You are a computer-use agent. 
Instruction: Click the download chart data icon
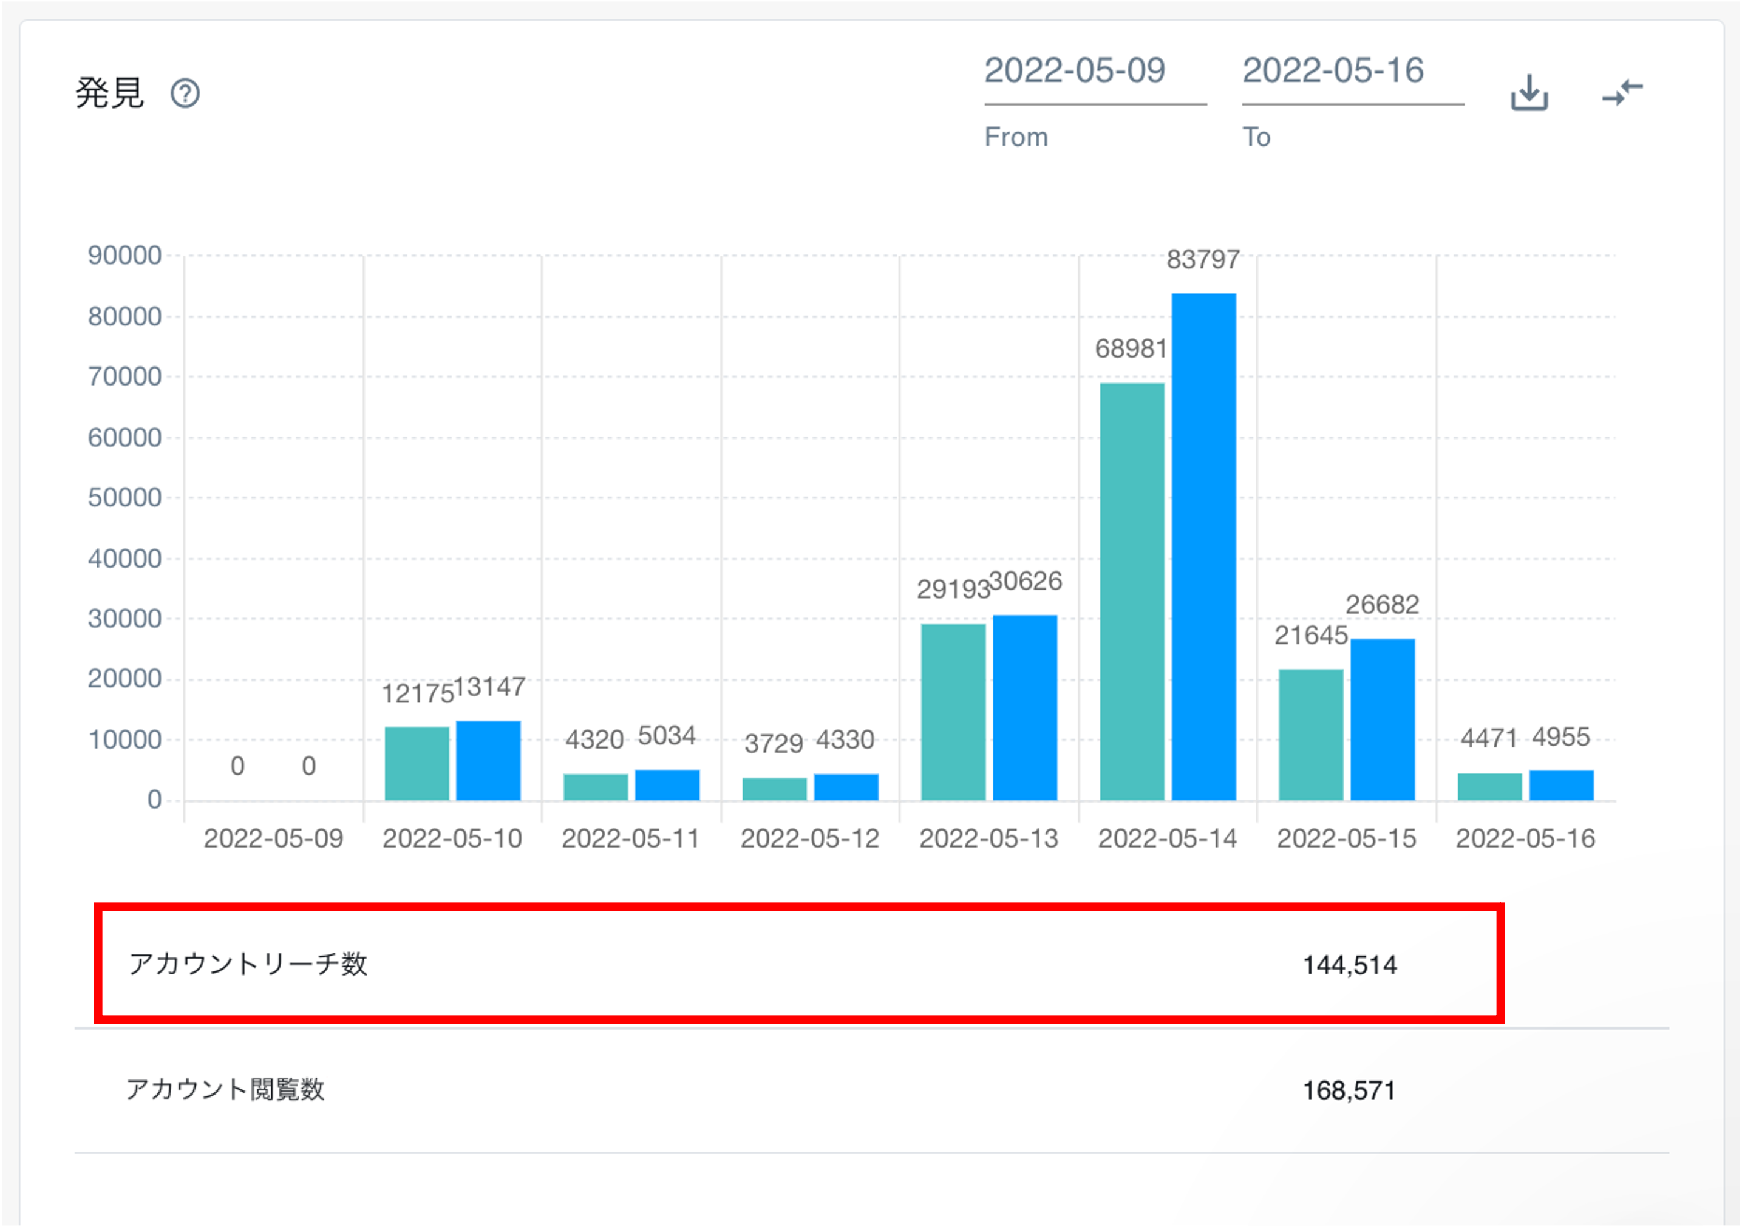1529,92
